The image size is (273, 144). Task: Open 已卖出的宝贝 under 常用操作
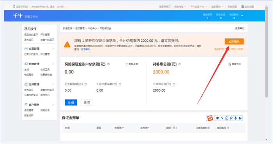(x=31, y=35)
